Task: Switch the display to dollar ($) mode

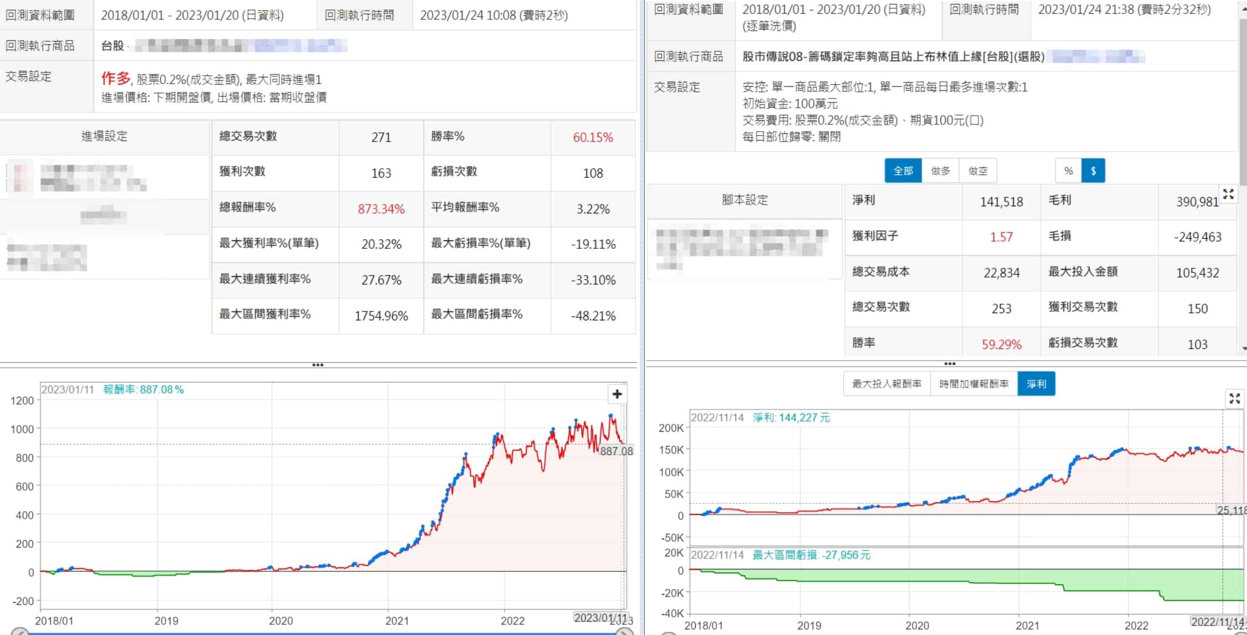Action: pos(1093,171)
